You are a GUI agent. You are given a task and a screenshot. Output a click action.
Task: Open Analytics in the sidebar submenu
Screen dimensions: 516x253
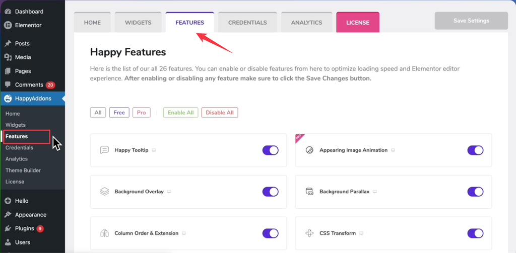(17, 159)
